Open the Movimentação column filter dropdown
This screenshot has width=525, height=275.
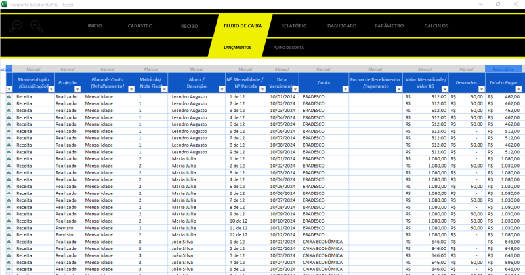point(51,89)
